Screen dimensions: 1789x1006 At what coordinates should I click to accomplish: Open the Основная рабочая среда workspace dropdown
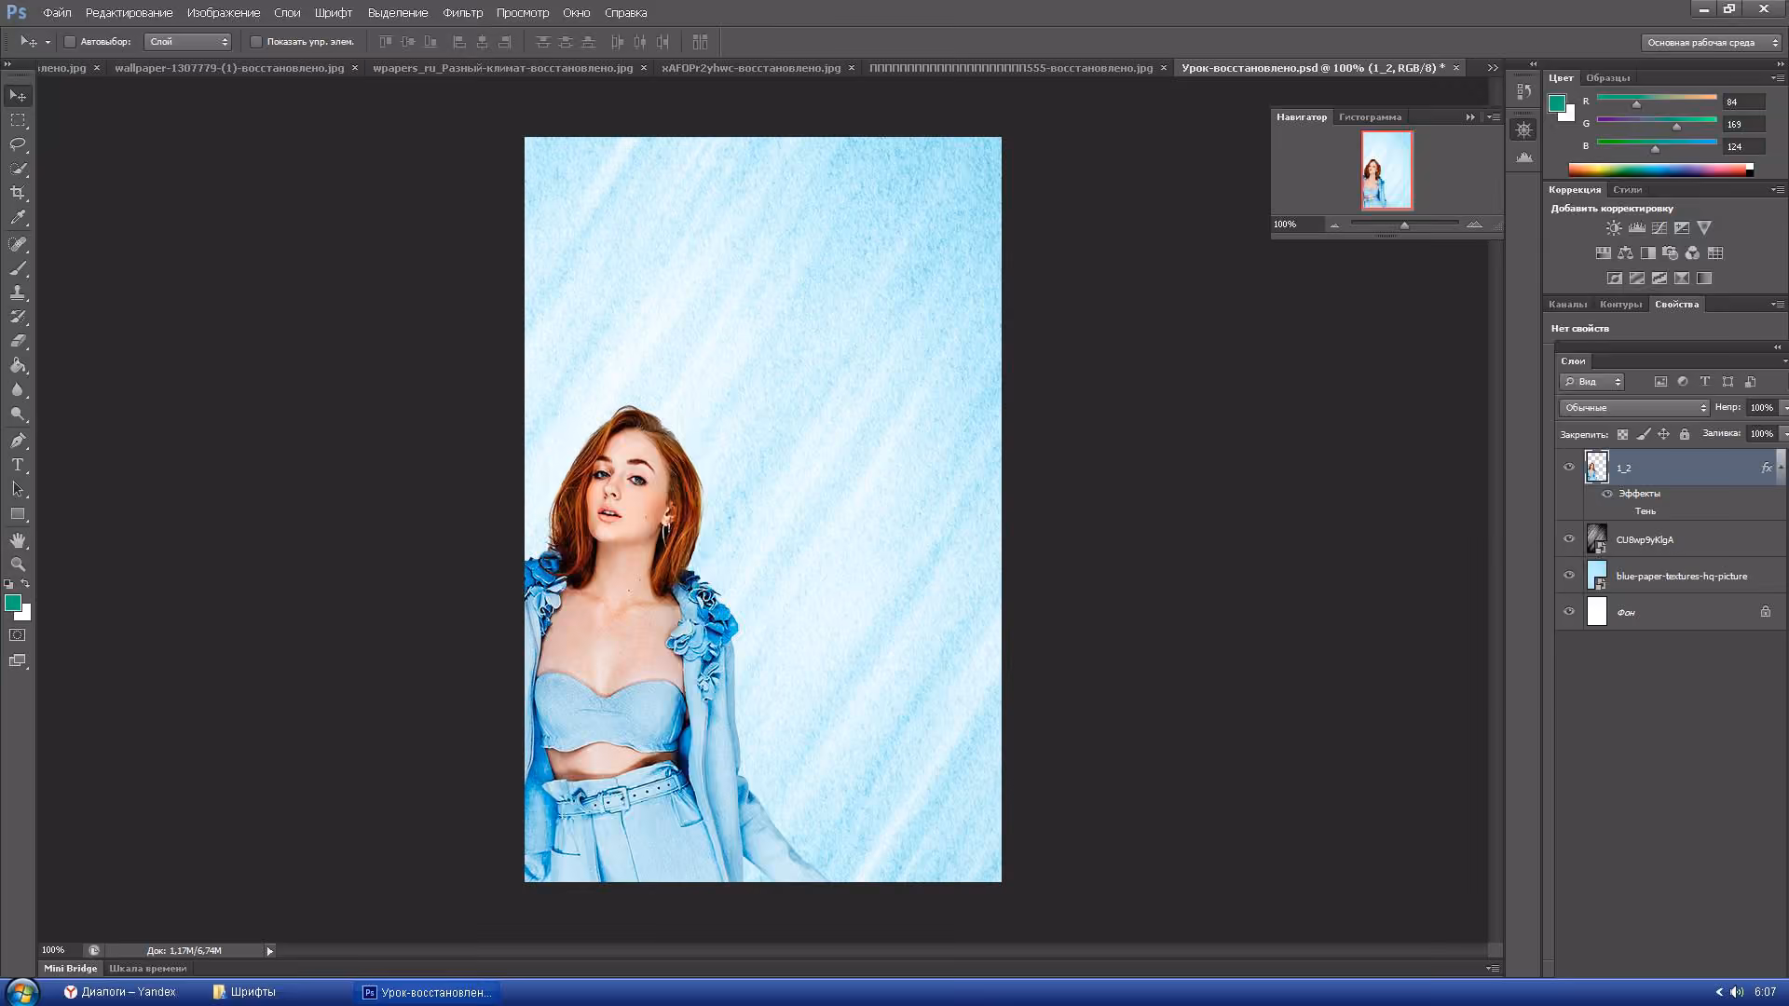pos(1712,43)
